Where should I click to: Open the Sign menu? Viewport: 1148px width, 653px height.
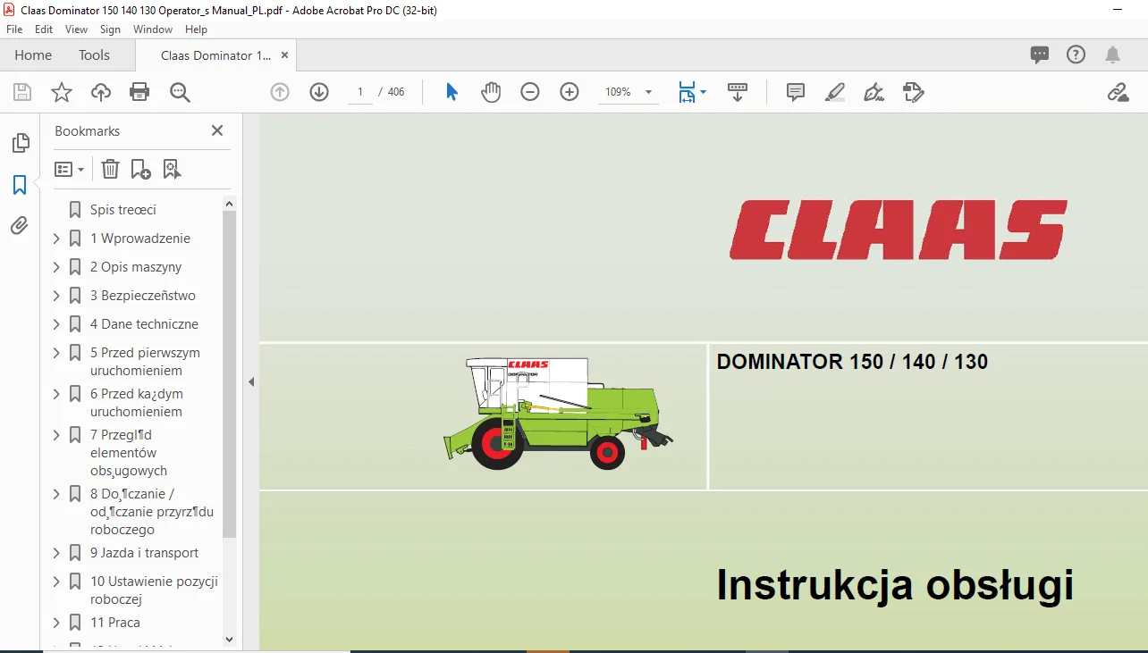pyautogui.click(x=110, y=29)
